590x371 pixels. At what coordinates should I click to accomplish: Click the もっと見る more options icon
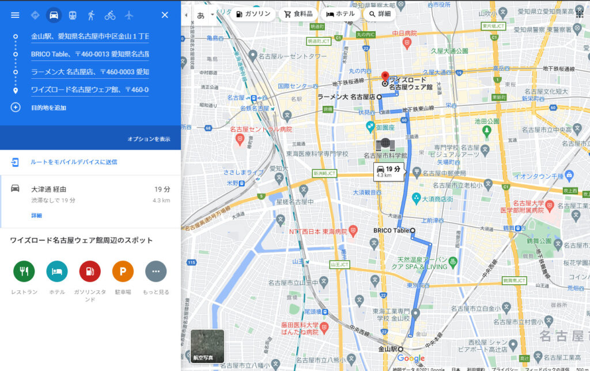click(x=156, y=271)
